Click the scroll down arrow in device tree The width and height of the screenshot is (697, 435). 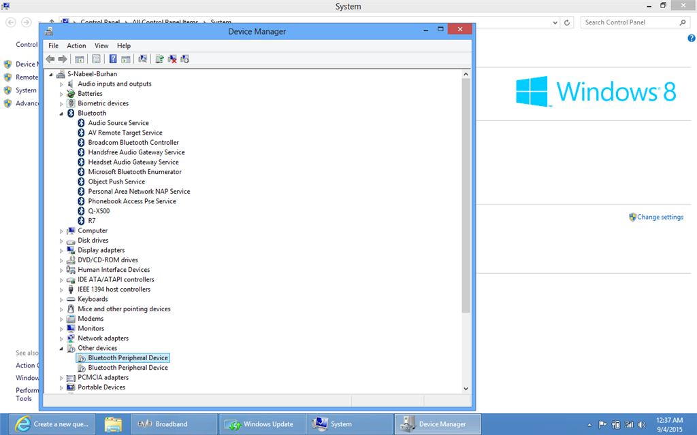click(x=466, y=388)
